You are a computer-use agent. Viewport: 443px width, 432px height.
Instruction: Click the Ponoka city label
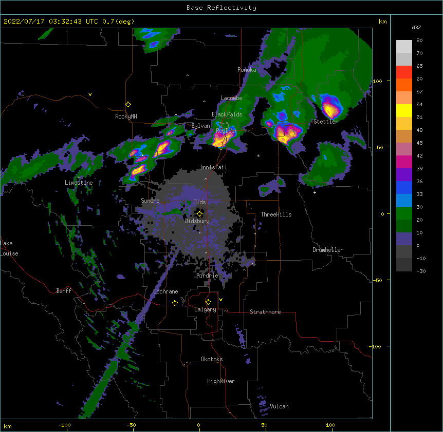247,70
